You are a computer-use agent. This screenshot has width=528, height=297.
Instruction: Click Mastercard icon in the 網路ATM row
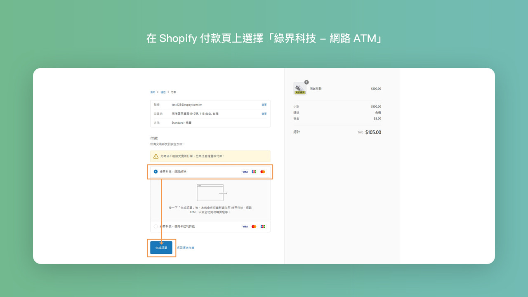point(263,172)
